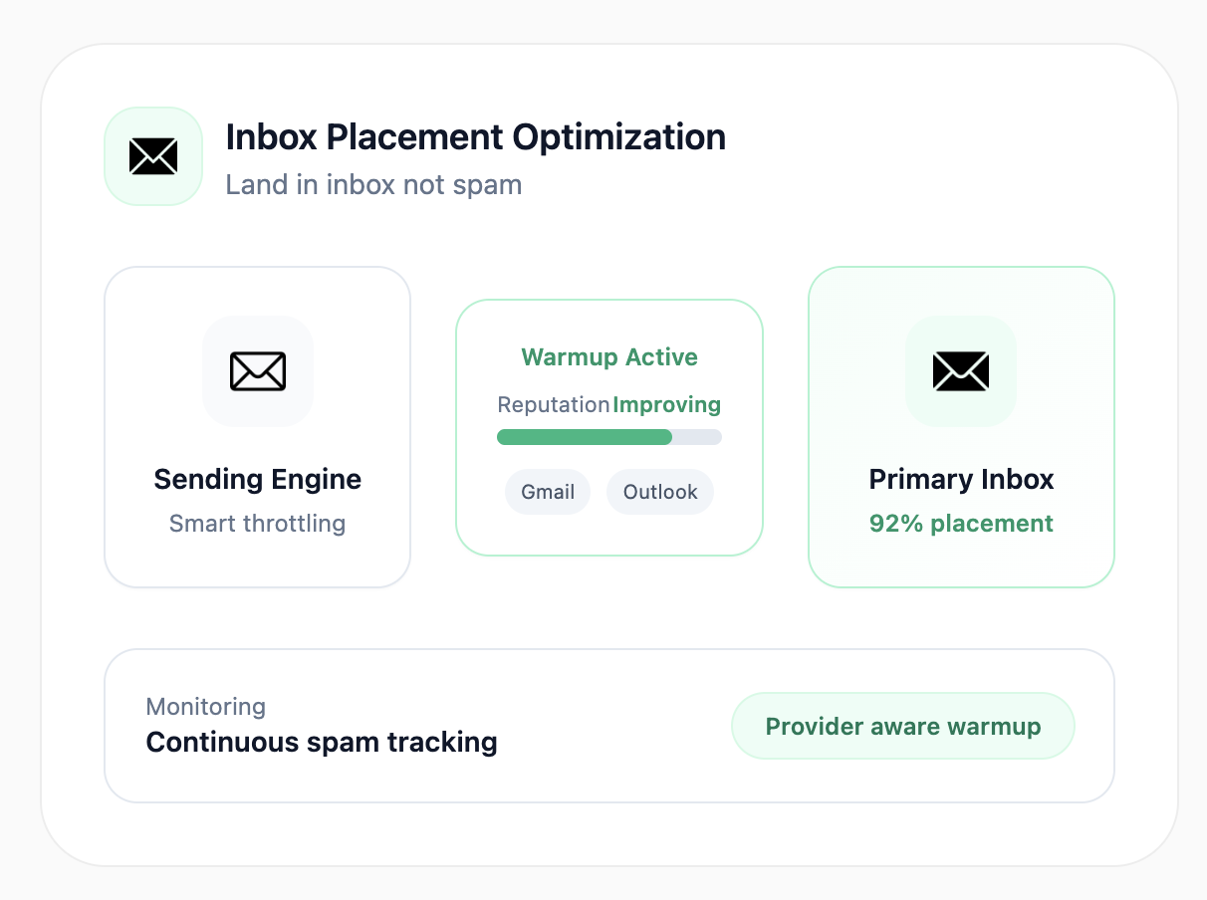Toggle the Gmail provider chip
Viewport: 1207px width, 900px height.
point(547,491)
